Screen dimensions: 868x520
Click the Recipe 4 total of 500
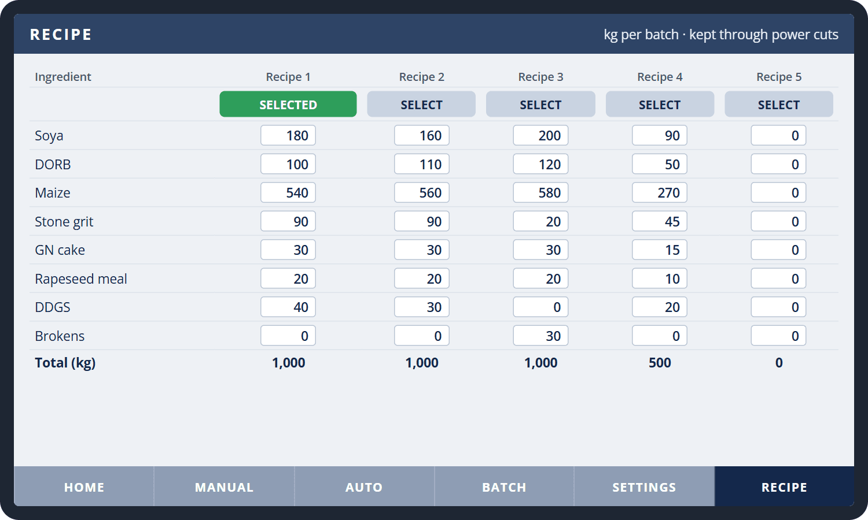[x=660, y=363]
